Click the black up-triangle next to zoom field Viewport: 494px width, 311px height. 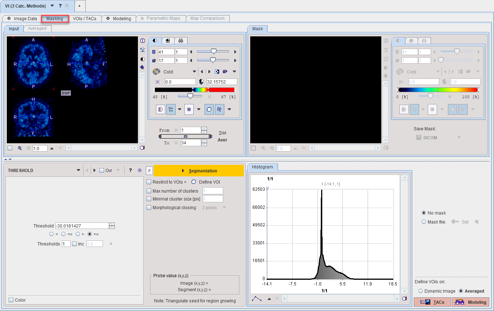tap(52, 148)
